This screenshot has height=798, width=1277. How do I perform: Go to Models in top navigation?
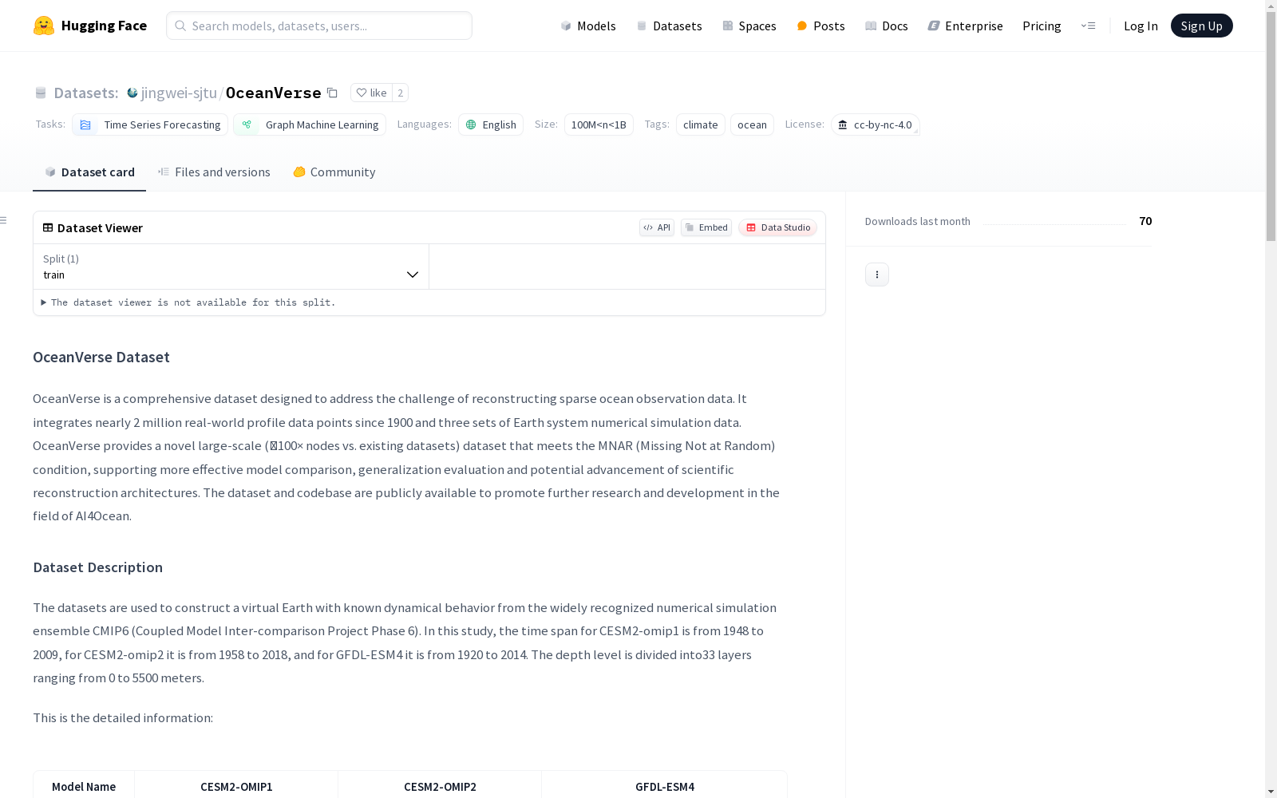pos(588,26)
